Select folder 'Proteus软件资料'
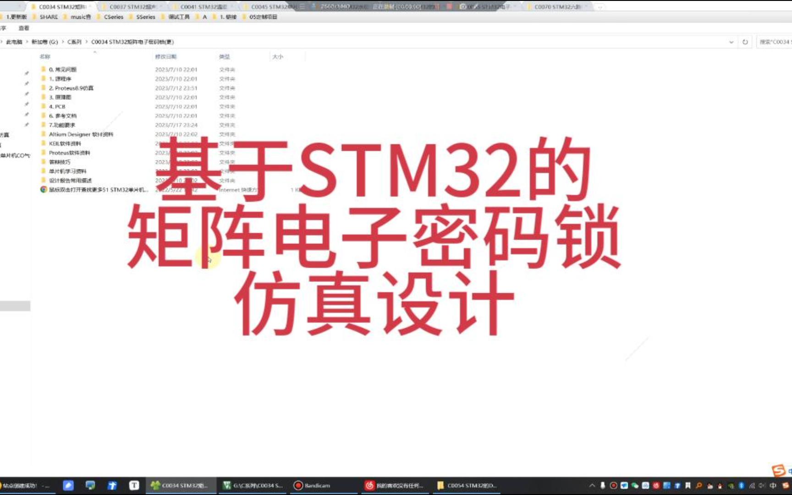Screen dimensions: 792x495 click(x=70, y=153)
